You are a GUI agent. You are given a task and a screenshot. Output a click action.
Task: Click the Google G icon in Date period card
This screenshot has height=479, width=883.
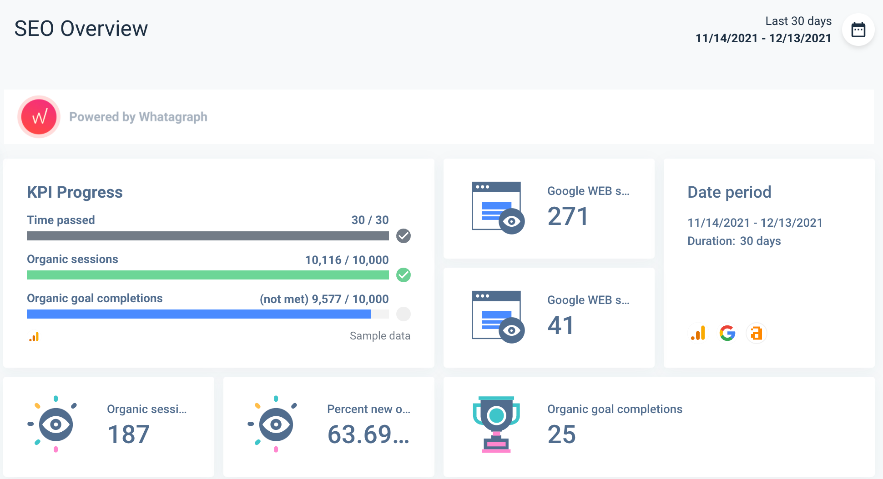727,333
